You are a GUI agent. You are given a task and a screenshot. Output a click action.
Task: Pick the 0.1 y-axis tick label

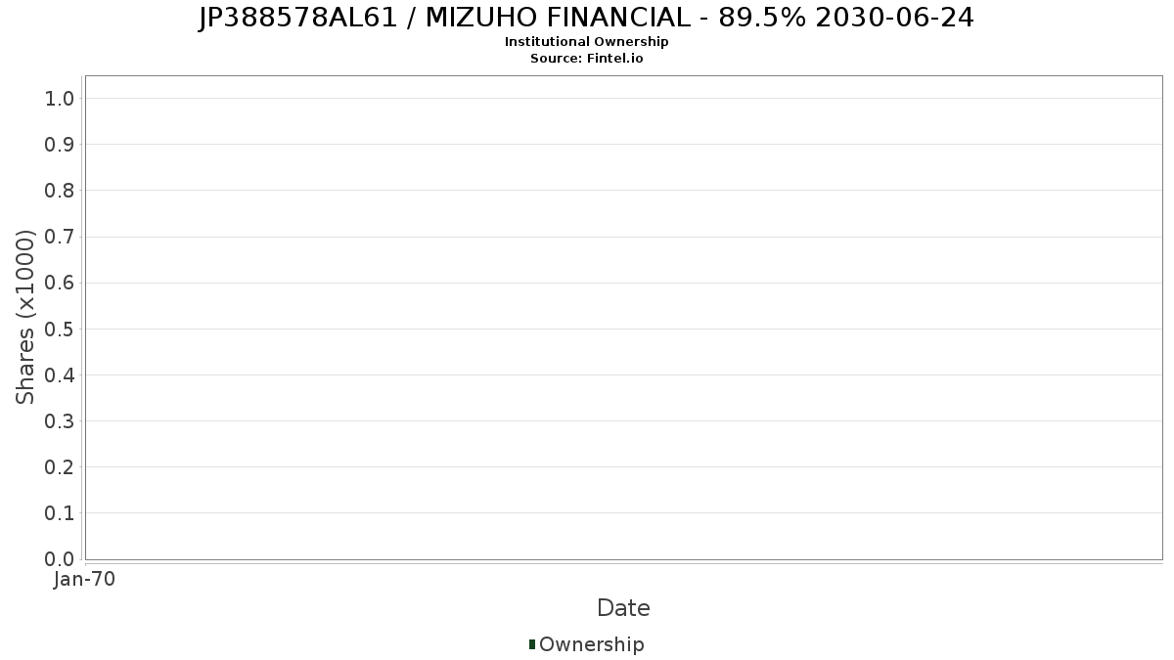59,513
